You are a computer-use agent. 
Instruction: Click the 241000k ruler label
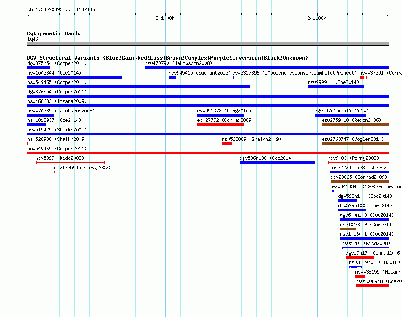[x=165, y=18]
